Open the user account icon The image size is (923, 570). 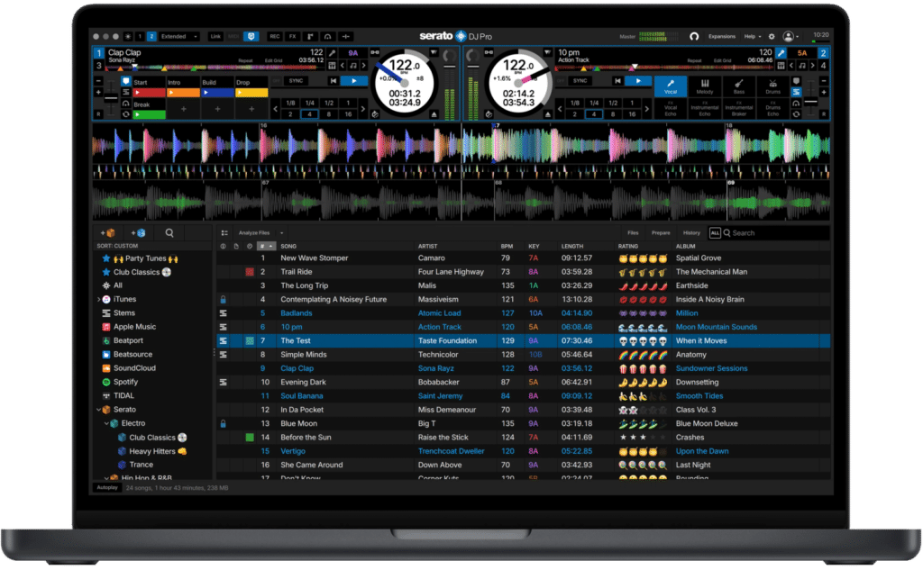(x=788, y=37)
